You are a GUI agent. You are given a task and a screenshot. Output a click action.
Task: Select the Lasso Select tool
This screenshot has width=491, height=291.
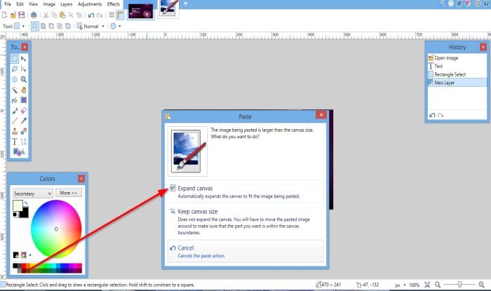(x=15, y=69)
